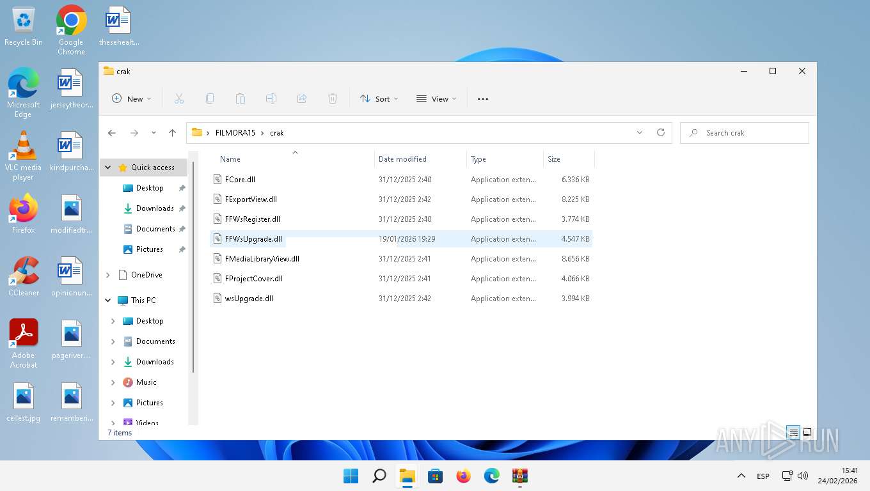Screen dimensions: 870x491
Task: Open the New item dropdown
Action: pos(132,98)
